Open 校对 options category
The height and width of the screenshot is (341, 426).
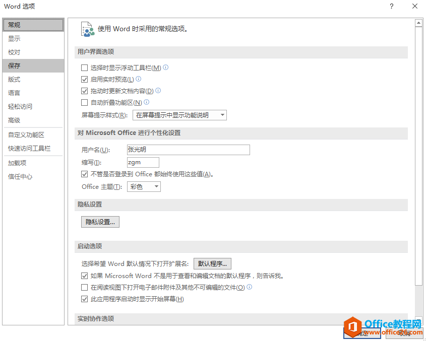[x=33, y=52]
